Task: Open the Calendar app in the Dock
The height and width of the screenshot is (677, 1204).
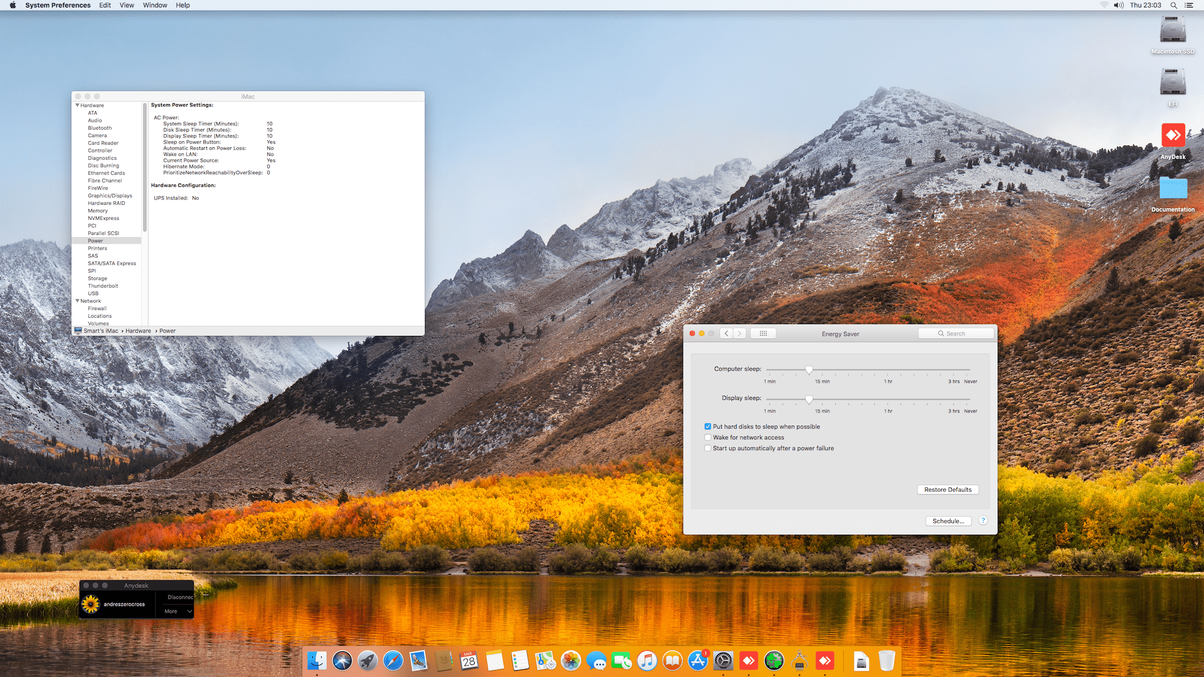Action: [x=469, y=660]
